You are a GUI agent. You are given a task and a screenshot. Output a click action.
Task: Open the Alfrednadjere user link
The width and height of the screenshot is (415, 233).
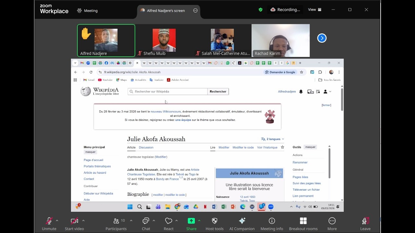287,92
